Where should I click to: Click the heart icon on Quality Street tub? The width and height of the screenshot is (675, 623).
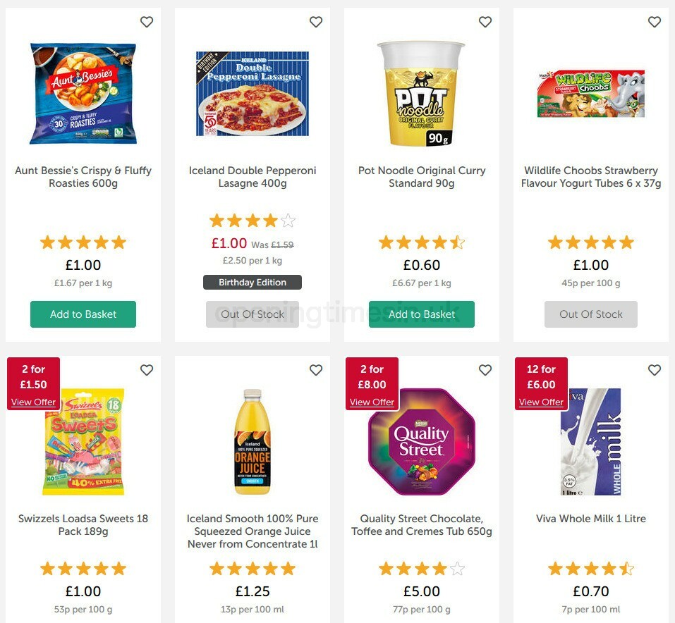pos(485,369)
